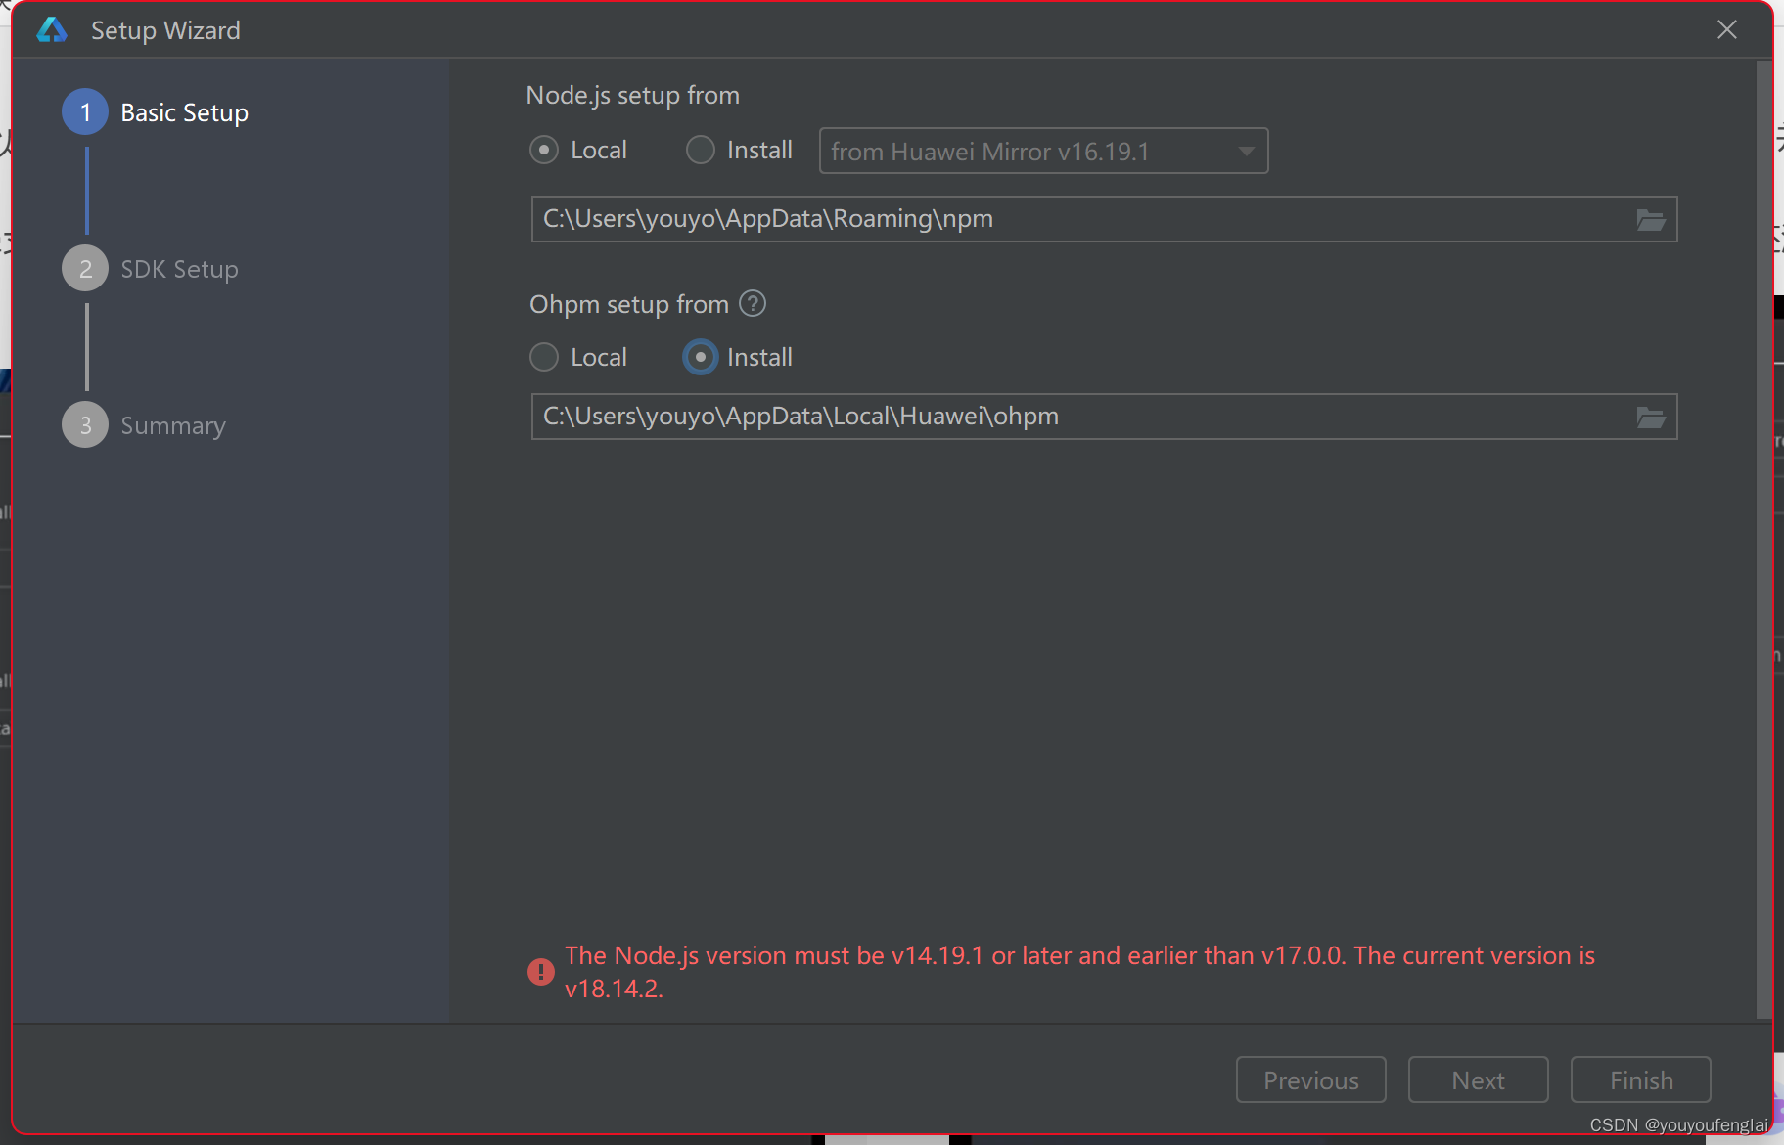The height and width of the screenshot is (1145, 1784).
Task: Click the Node.js npm path field
Action: click(1104, 219)
